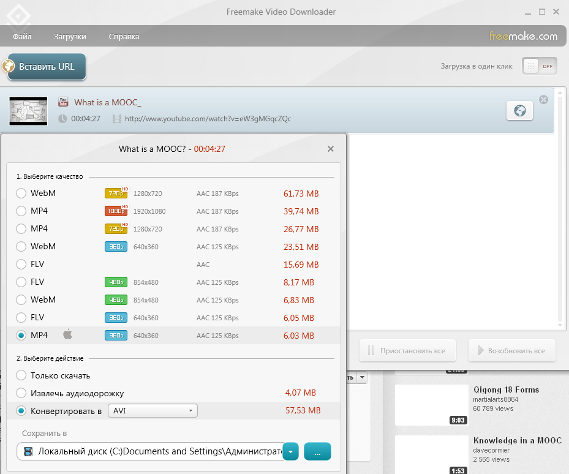569x474 pixels.
Task: Click Knowledge in a MOOC title
Action: [518, 440]
